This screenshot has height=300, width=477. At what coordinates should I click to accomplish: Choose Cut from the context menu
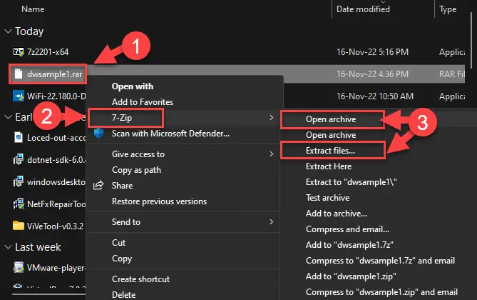coord(118,243)
